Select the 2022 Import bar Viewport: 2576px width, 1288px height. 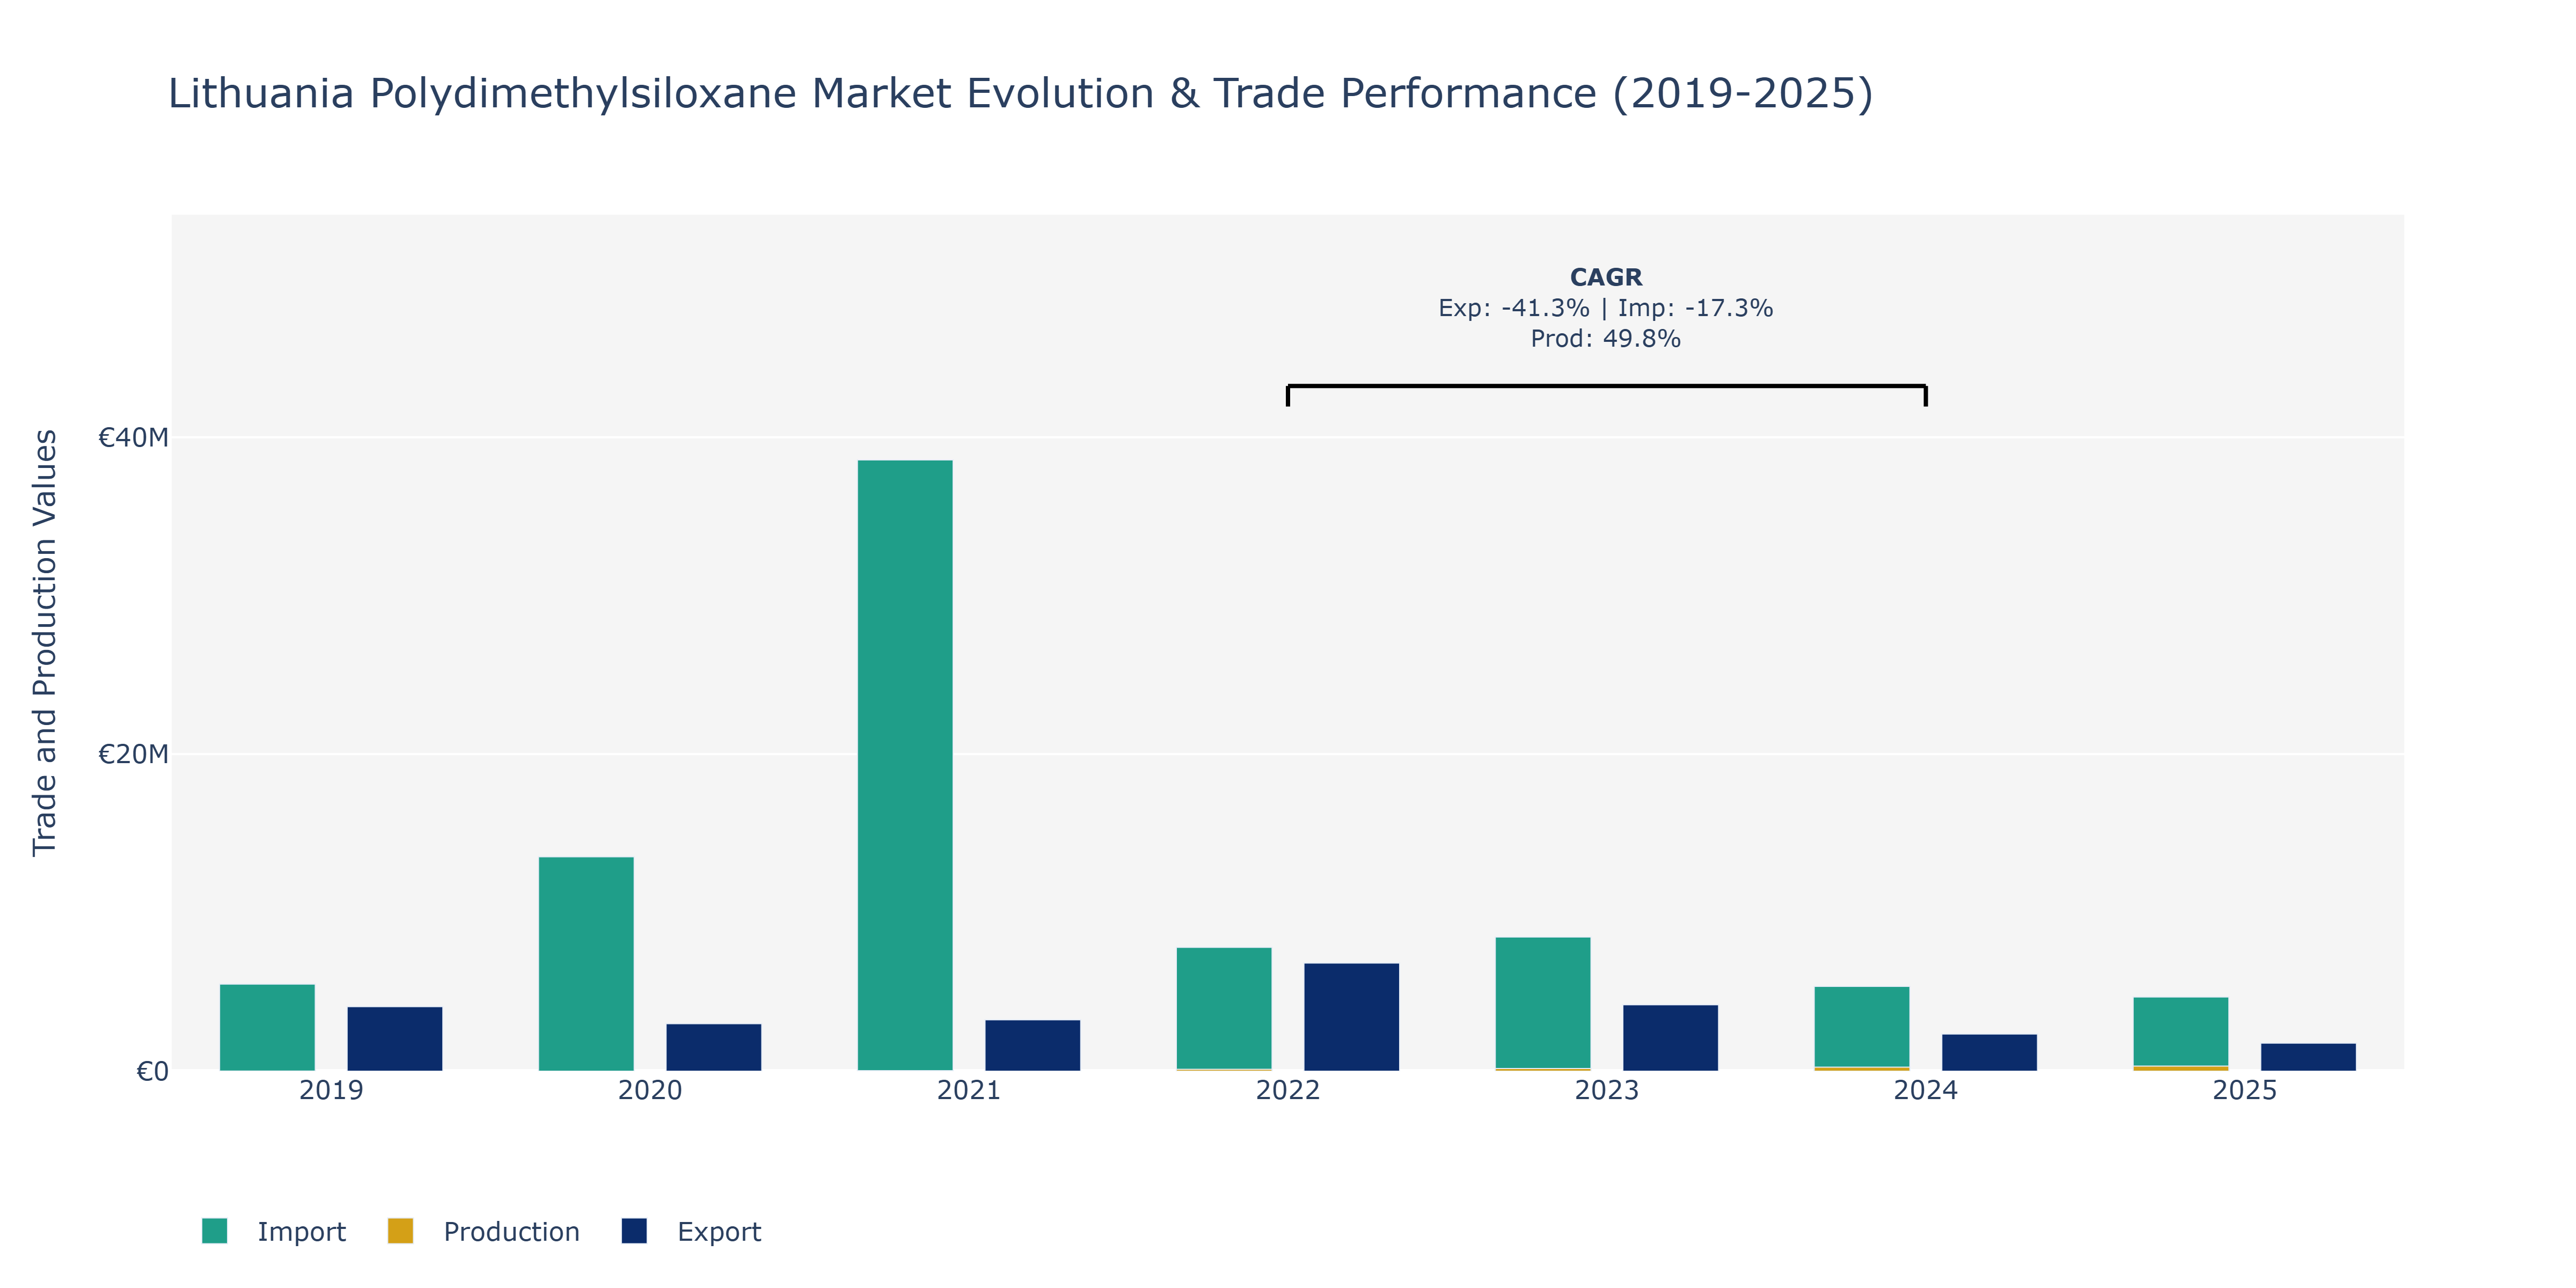[1224, 1008]
